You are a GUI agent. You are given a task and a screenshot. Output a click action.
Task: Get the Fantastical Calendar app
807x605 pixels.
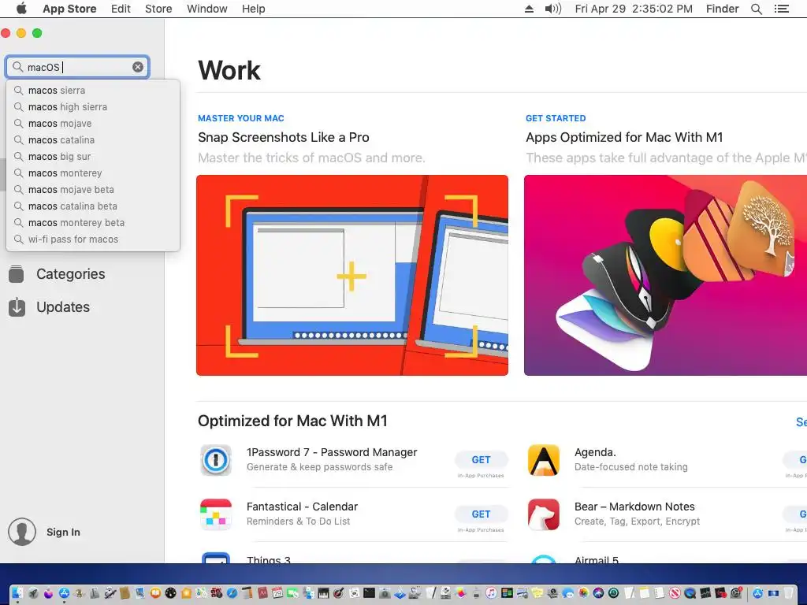click(x=482, y=514)
